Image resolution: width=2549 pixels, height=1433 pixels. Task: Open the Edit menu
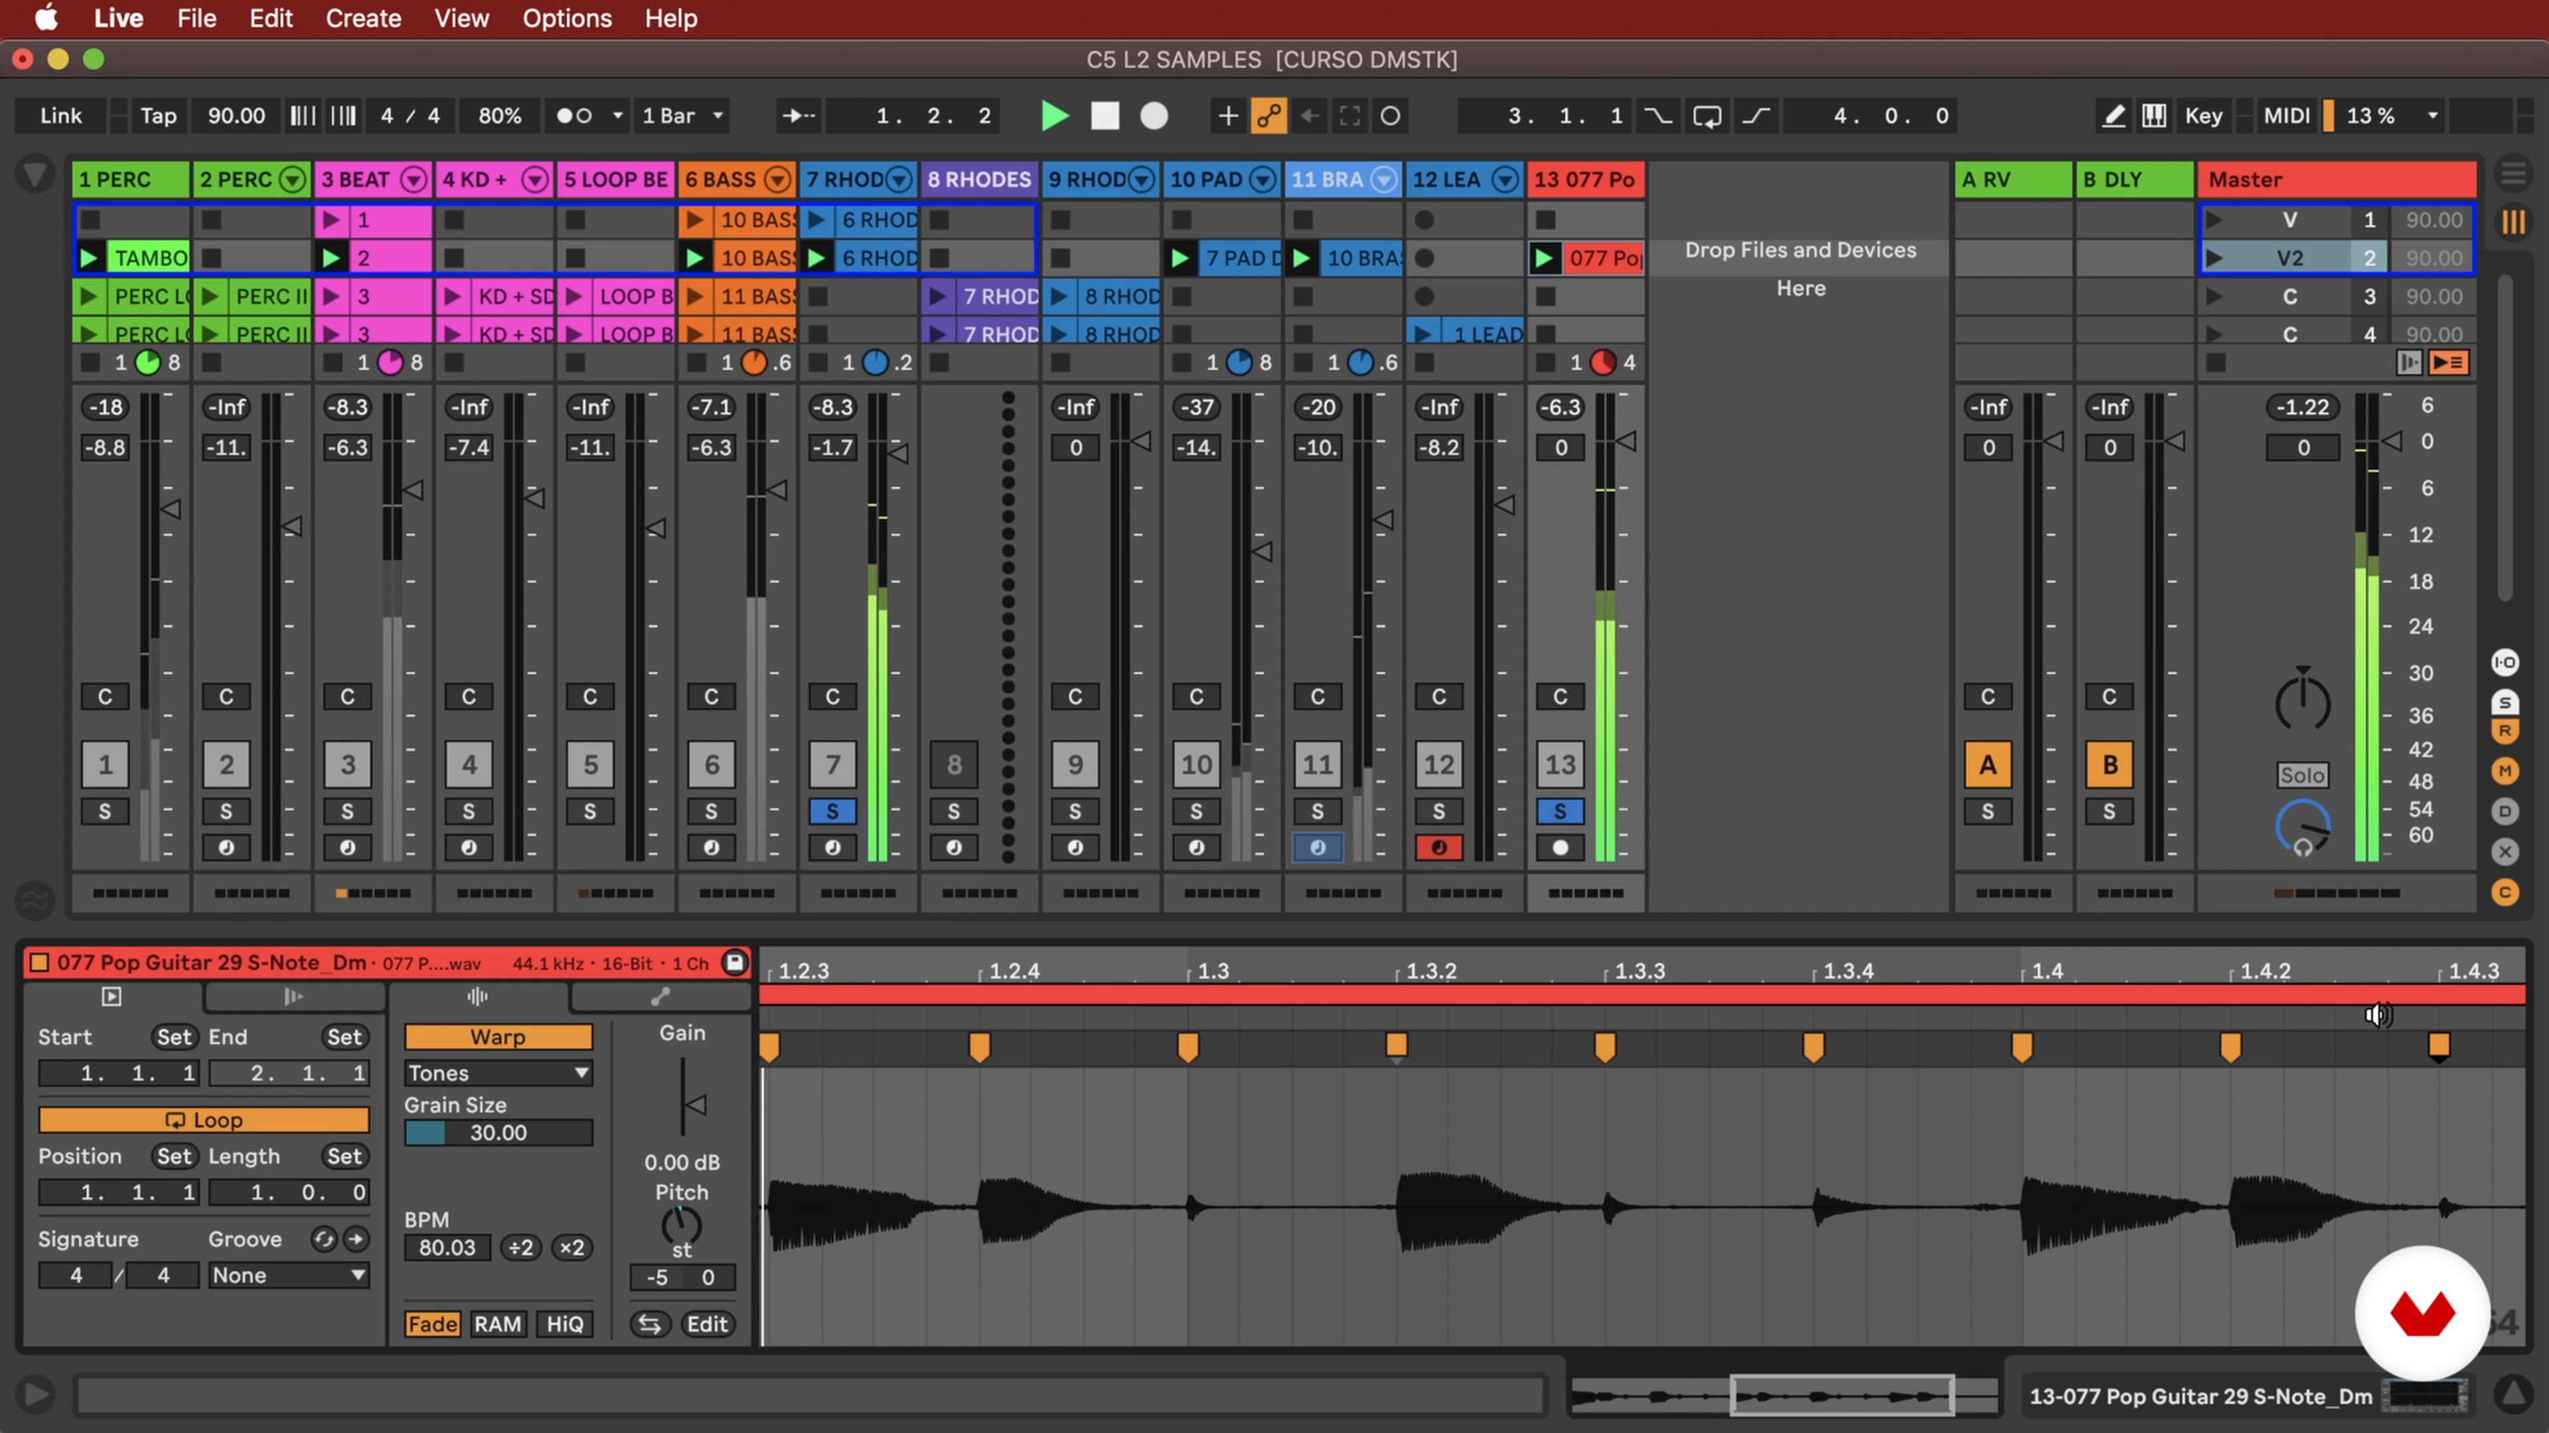pos(270,18)
